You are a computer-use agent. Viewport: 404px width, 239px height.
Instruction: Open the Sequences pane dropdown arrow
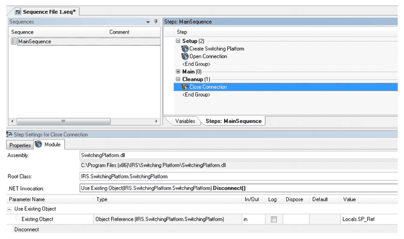[148, 22]
